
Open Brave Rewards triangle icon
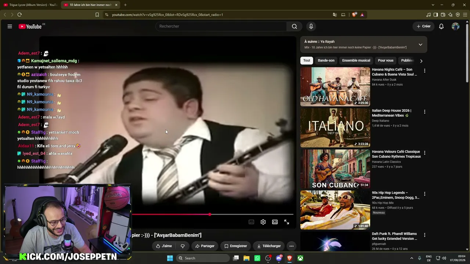point(362,15)
